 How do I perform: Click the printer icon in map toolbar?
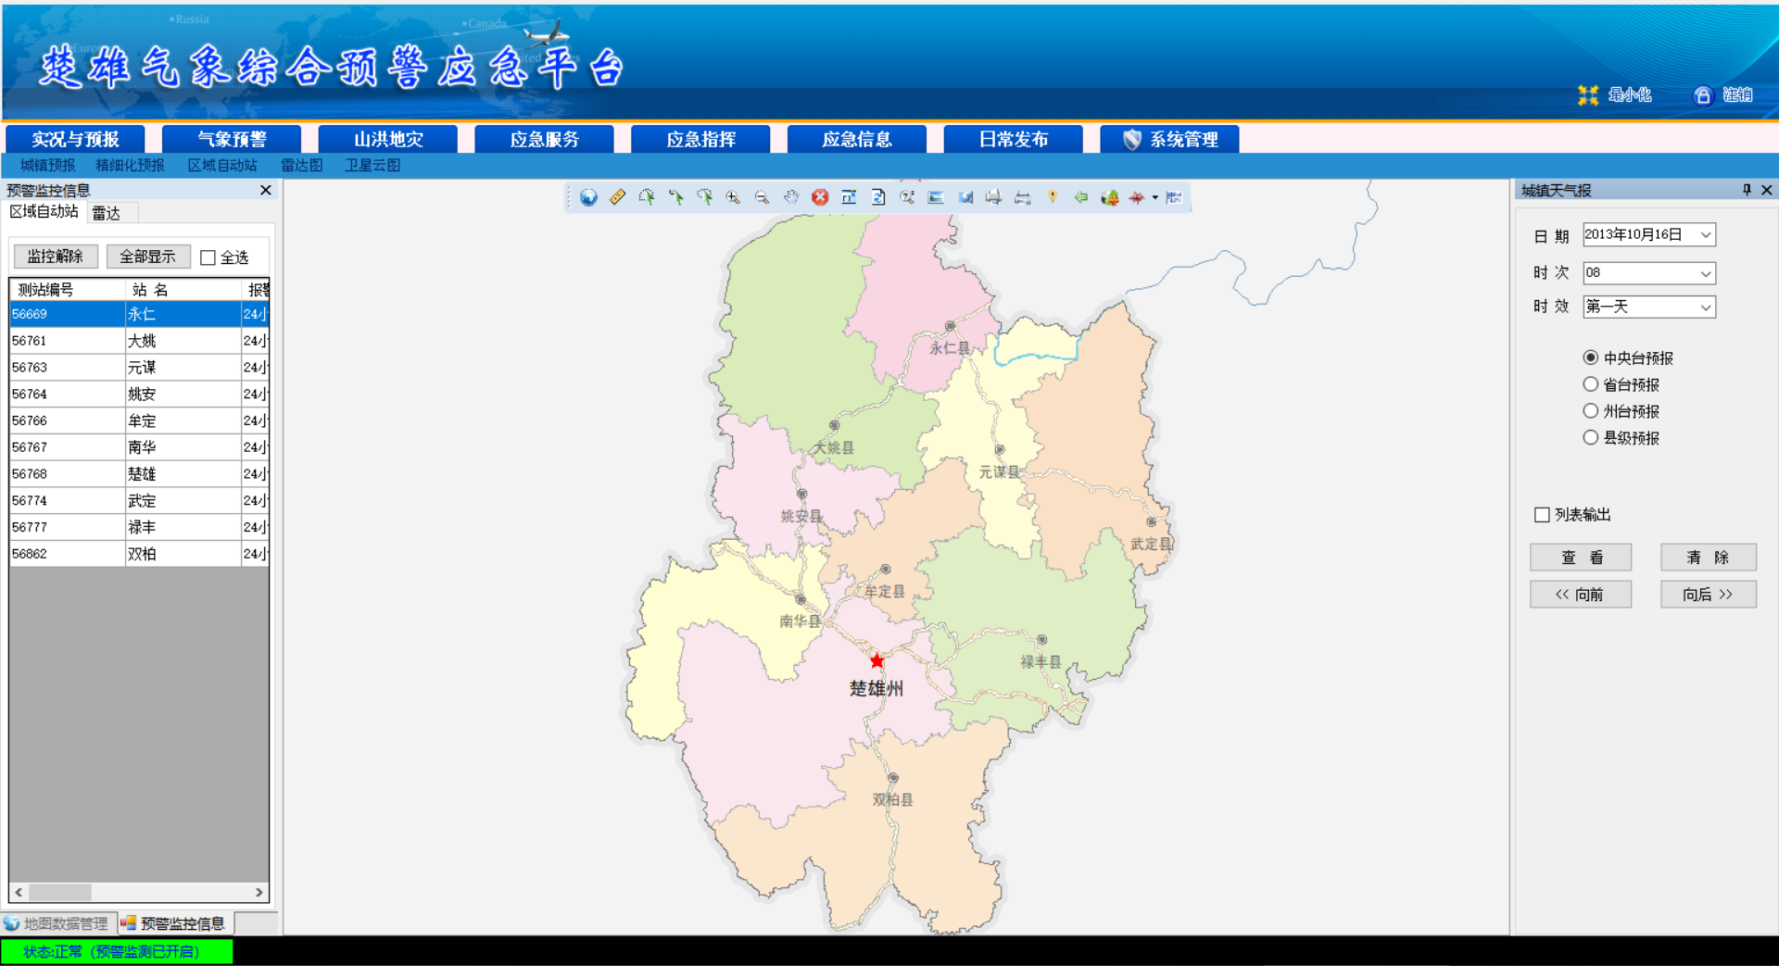pyautogui.click(x=993, y=197)
